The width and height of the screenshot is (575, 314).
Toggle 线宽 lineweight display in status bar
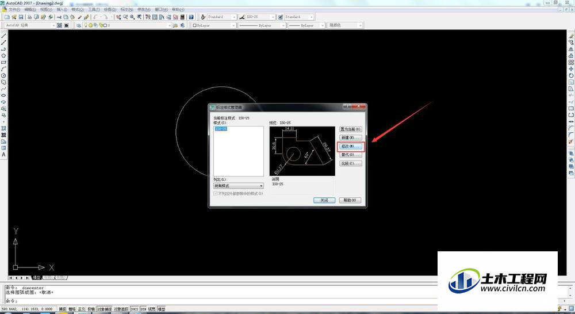click(x=152, y=309)
